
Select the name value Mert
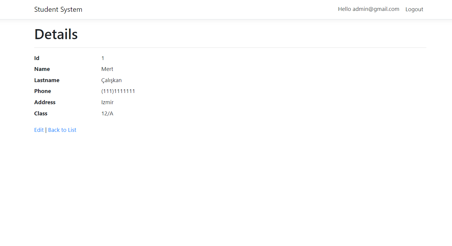coord(107,69)
